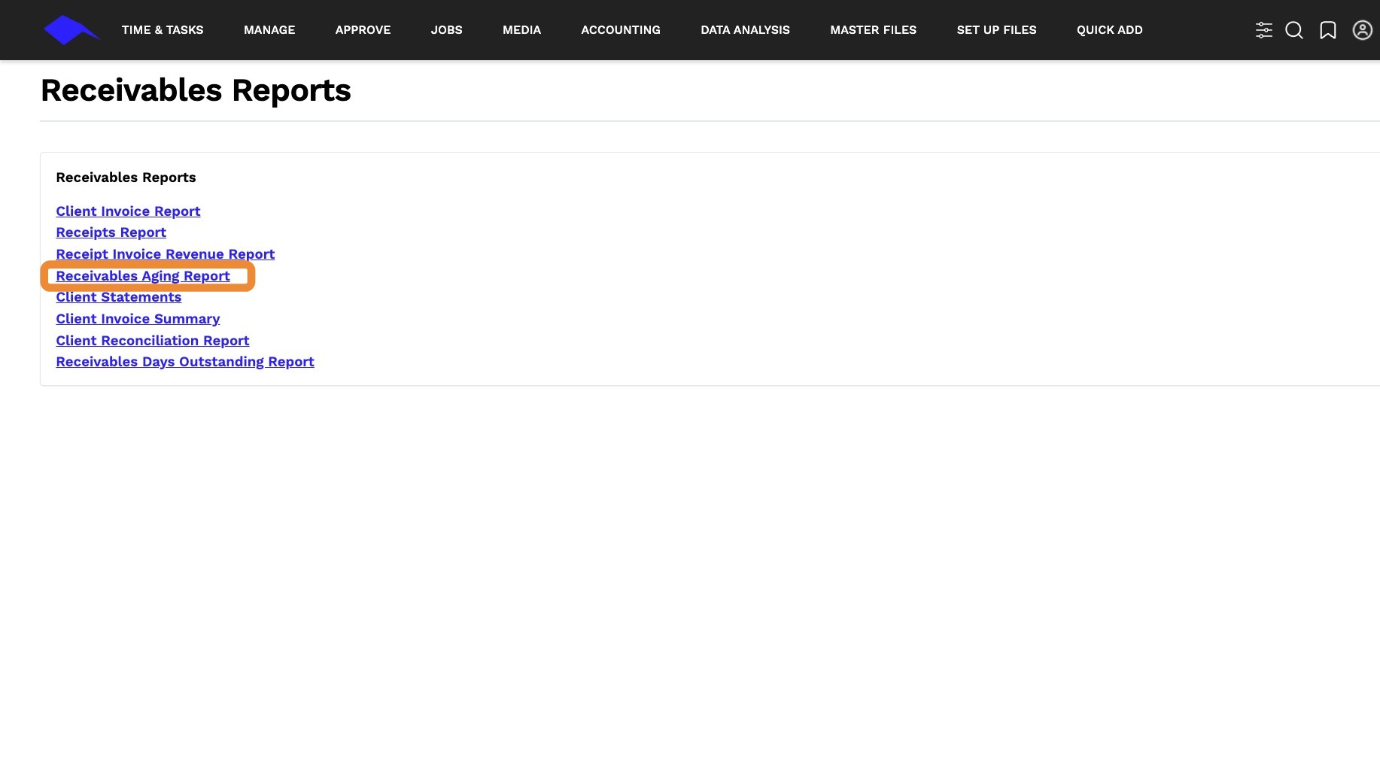
Task: Click the Receivables Reports panel heading
Action: tap(126, 178)
